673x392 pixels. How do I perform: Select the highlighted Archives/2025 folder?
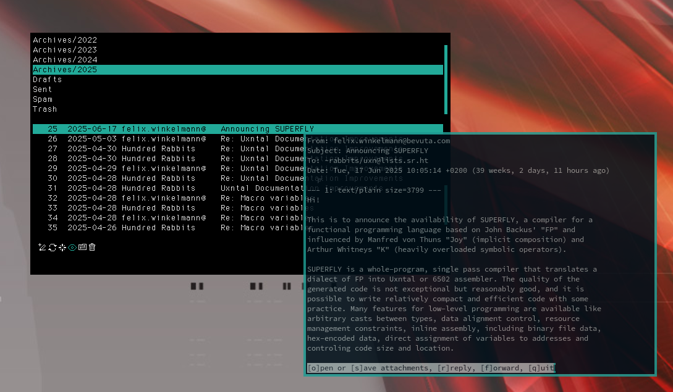[x=65, y=70]
